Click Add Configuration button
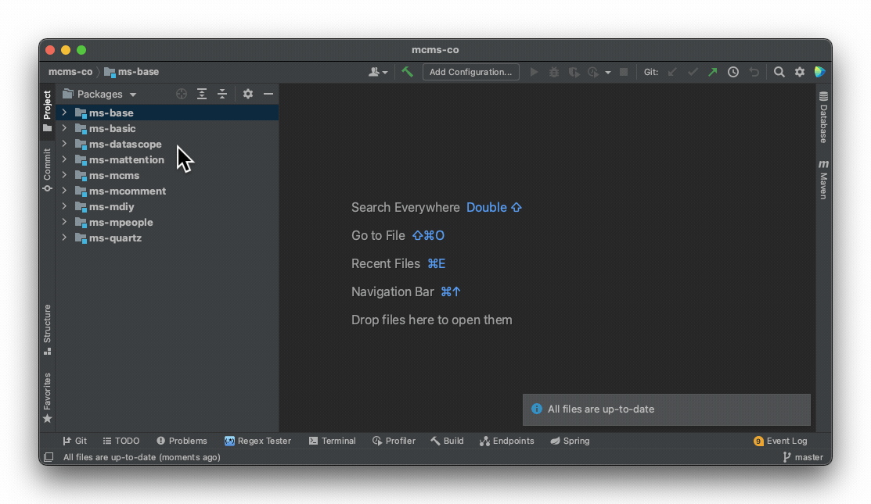Viewport: 871px width, 504px height. [470, 72]
